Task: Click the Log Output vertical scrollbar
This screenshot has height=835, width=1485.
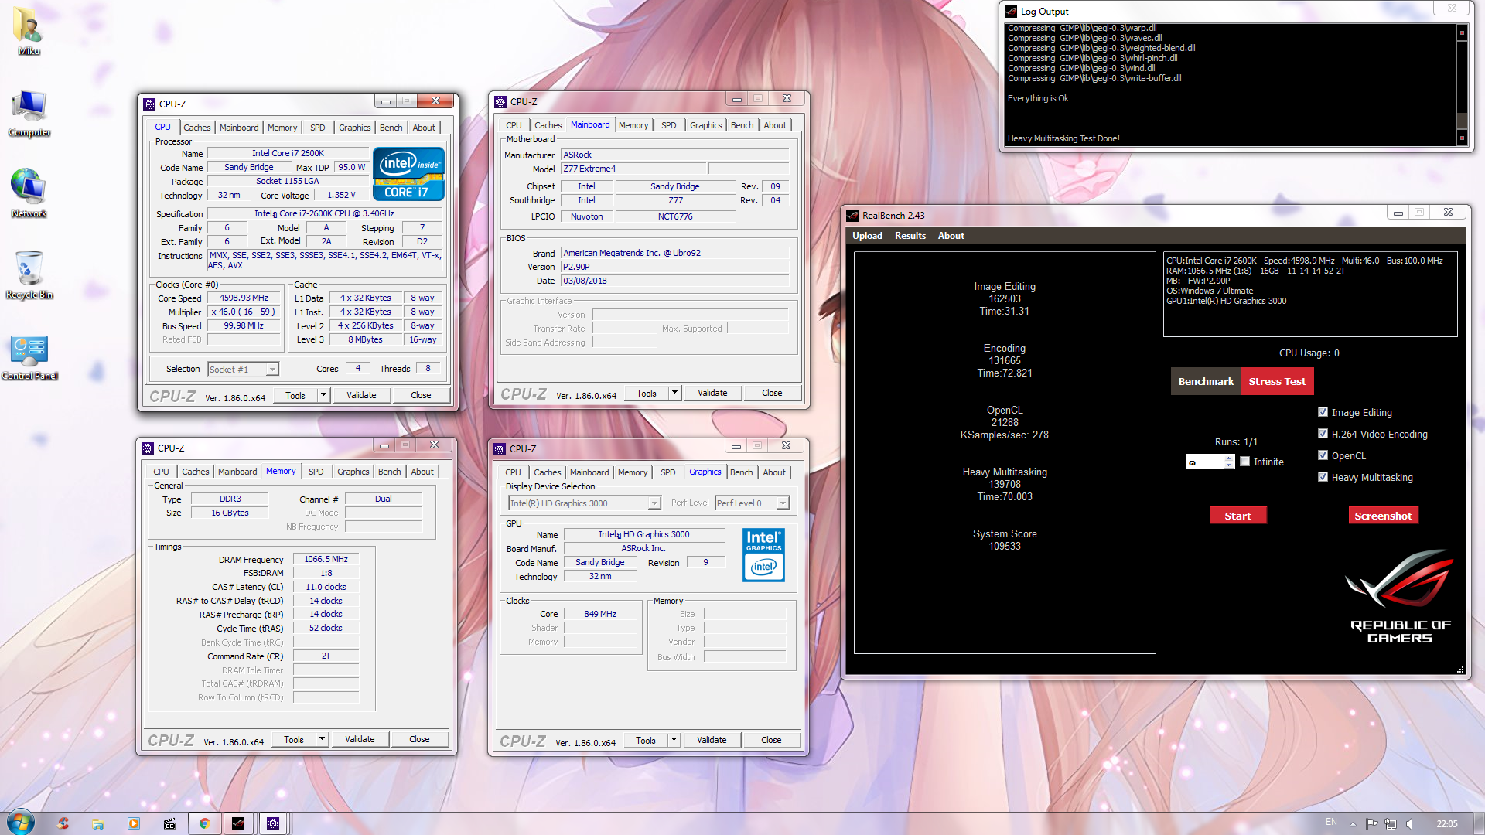Action: (x=1462, y=85)
